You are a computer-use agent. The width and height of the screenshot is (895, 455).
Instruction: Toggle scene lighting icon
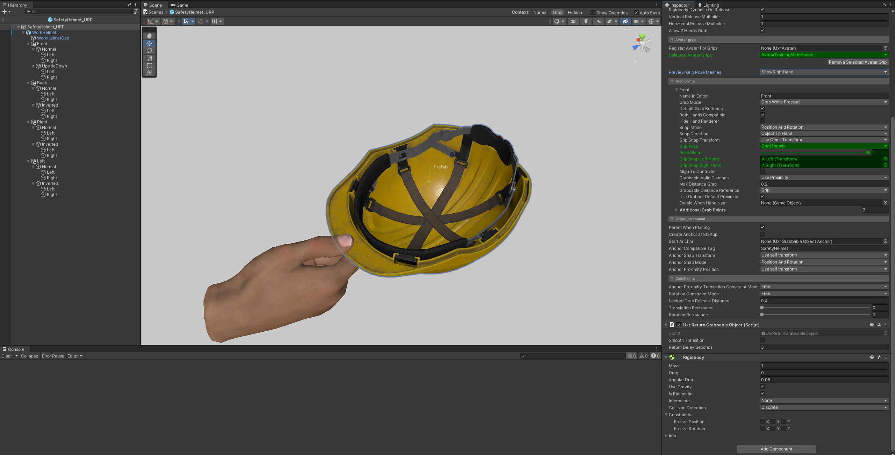click(x=586, y=21)
